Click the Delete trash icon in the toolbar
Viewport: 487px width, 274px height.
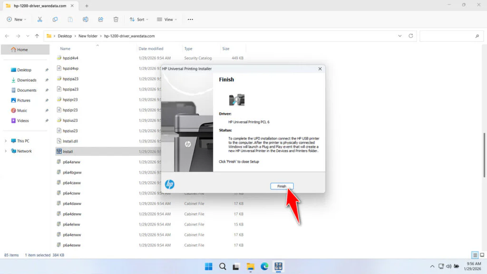point(116,19)
